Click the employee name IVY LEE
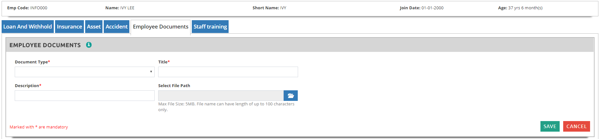600x139 pixels. pos(127,8)
